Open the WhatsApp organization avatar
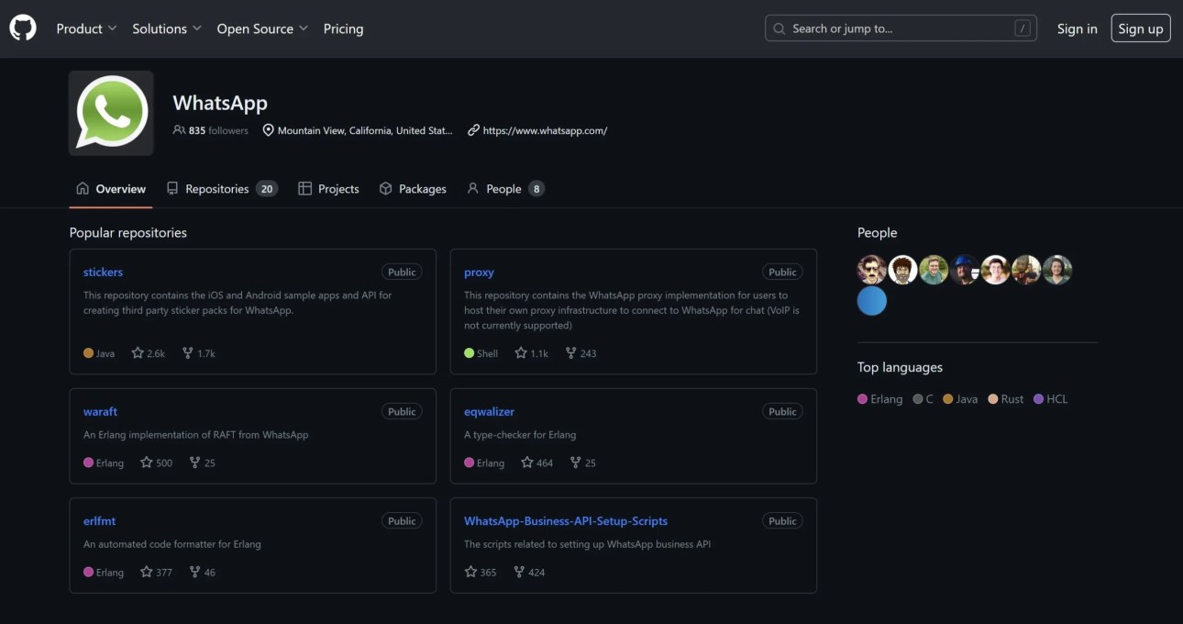 (111, 113)
